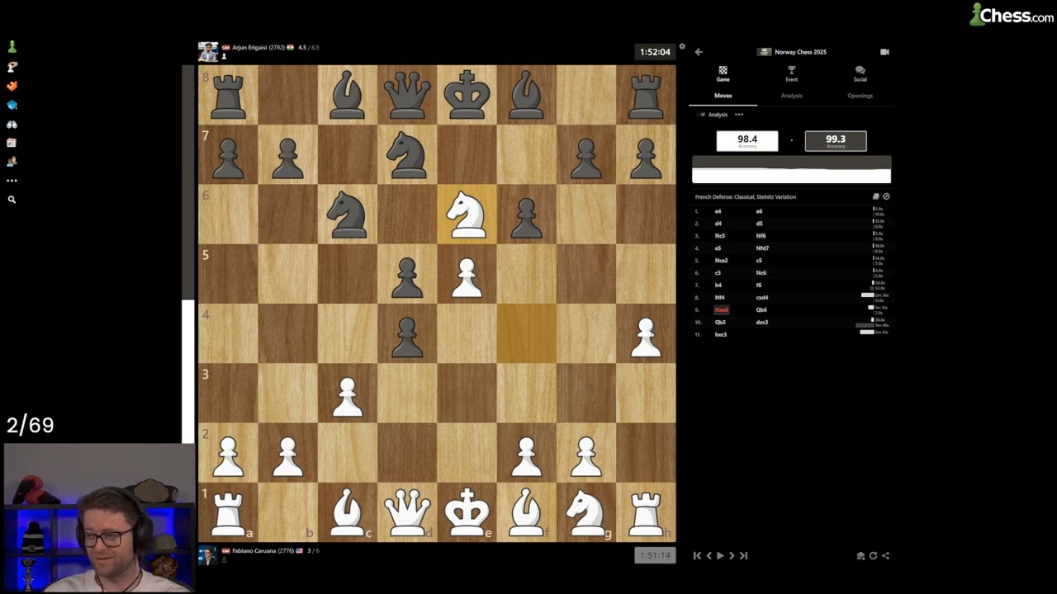Click the library collection icon at panel bottom
Viewport: 1057px width, 594px height.
pos(860,556)
